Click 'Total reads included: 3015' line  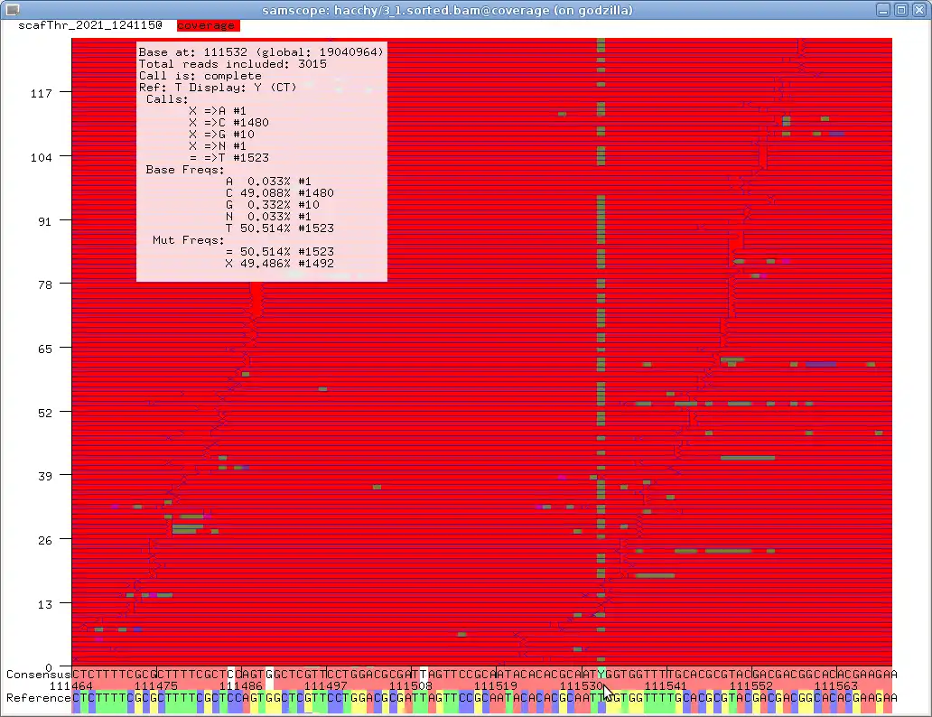click(x=233, y=64)
